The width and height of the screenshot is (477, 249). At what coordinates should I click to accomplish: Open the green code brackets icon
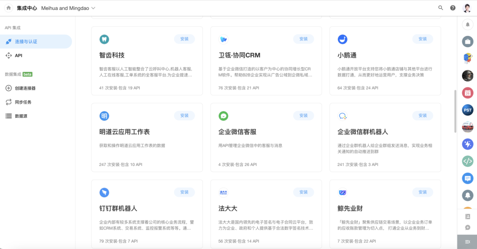(x=468, y=161)
